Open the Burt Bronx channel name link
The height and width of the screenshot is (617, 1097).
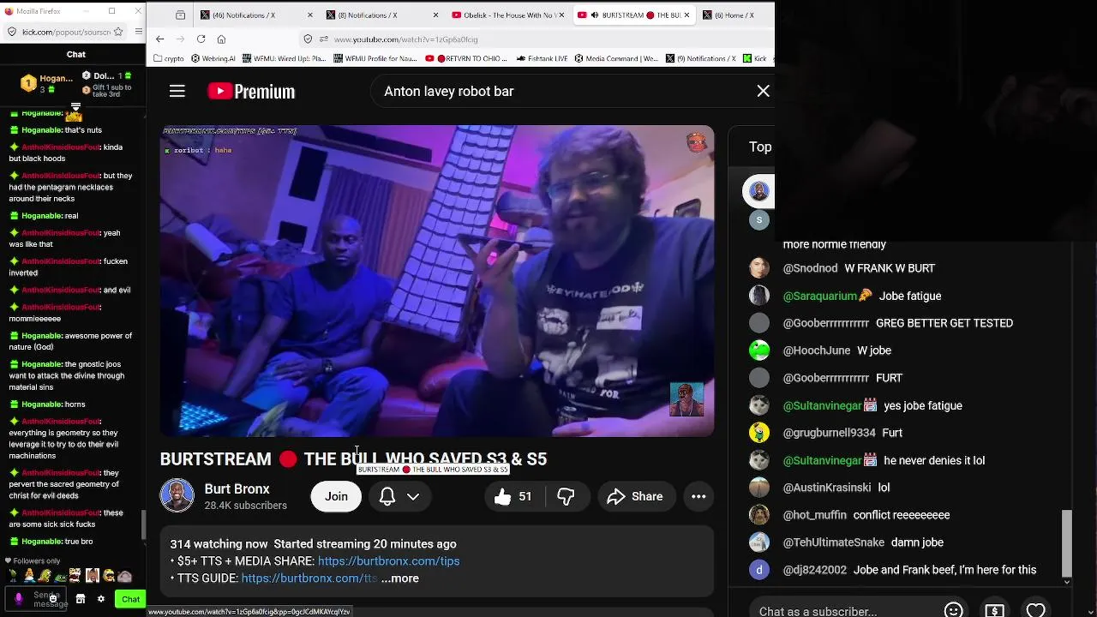[x=237, y=488]
